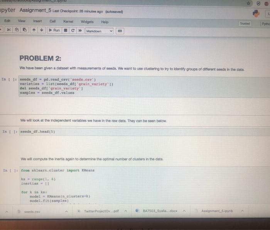
Task: Bookmark this page with the star icon
Action: tap(248, 3)
